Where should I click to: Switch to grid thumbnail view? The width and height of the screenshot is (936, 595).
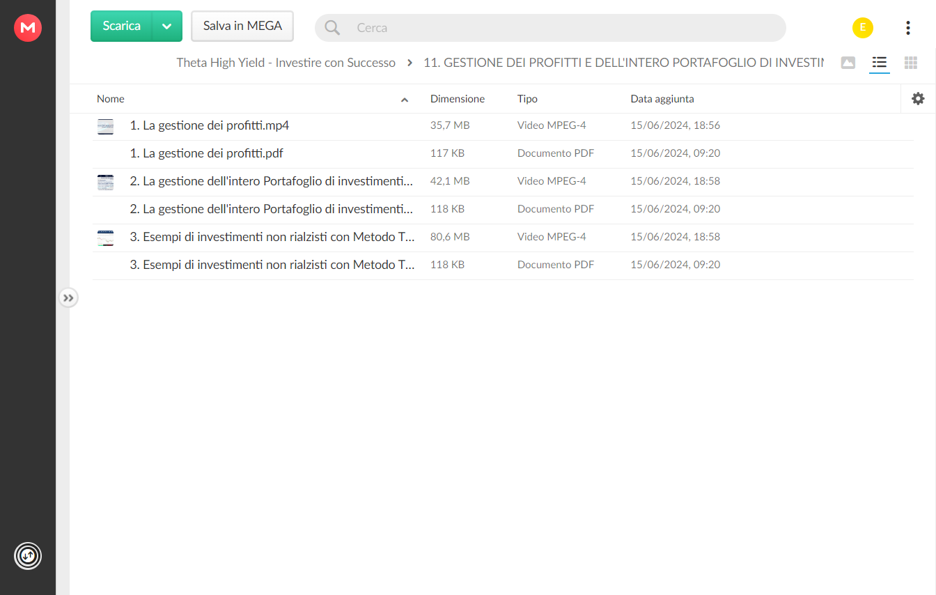click(x=910, y=63)
